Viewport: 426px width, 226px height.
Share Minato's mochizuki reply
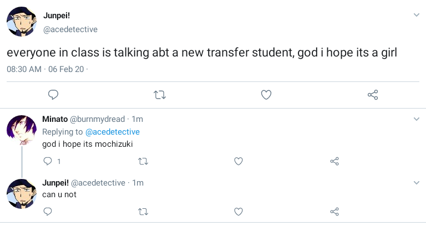click(x=334, y=161)
